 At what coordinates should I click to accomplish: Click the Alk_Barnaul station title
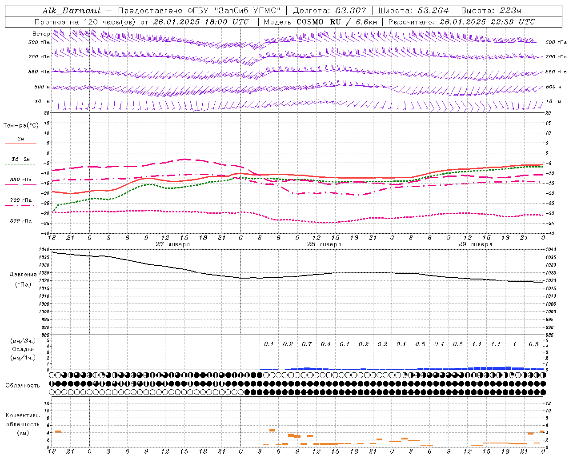(x=72, y=11)
